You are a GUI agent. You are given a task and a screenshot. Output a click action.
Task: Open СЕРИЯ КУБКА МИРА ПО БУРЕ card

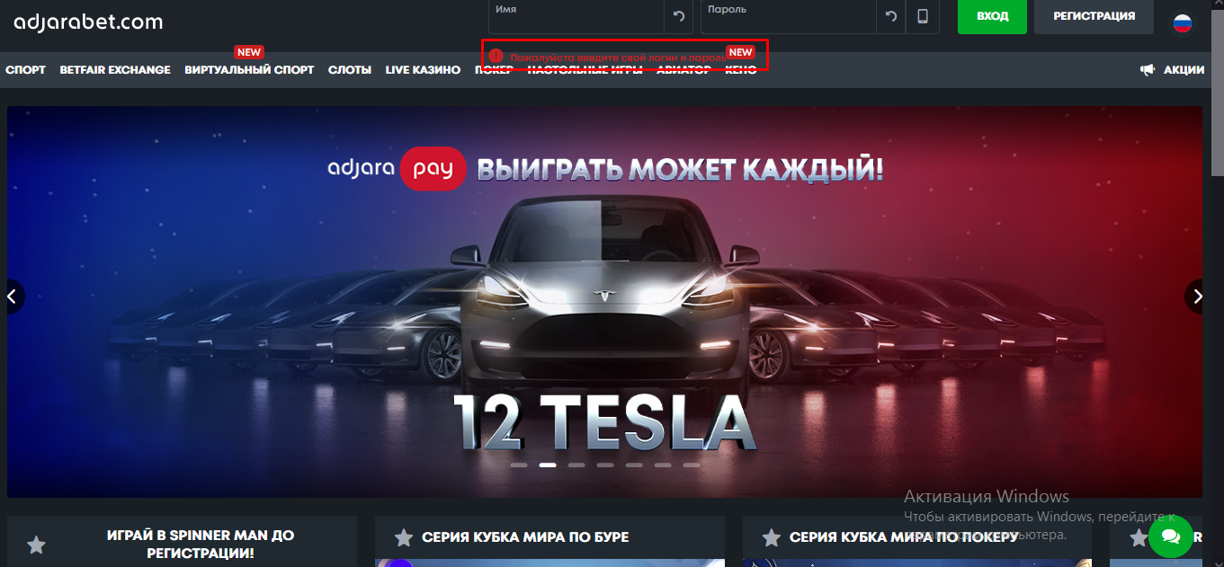click(549, 541)
